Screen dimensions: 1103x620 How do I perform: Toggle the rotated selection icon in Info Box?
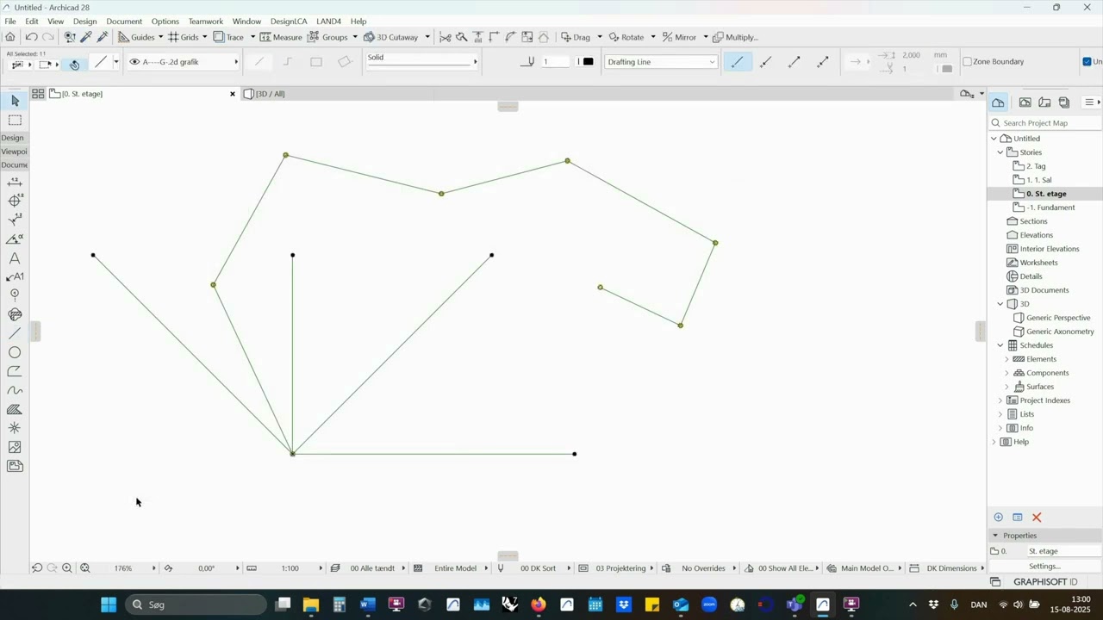75,65
